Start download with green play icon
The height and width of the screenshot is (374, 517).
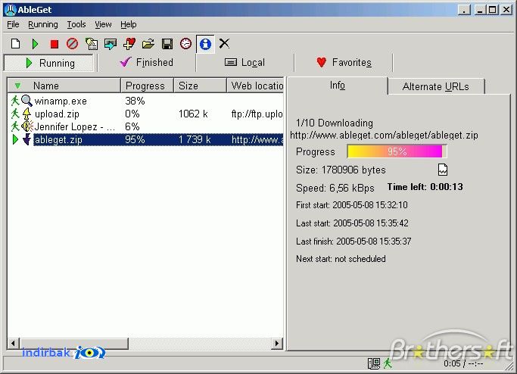(35, 44)
